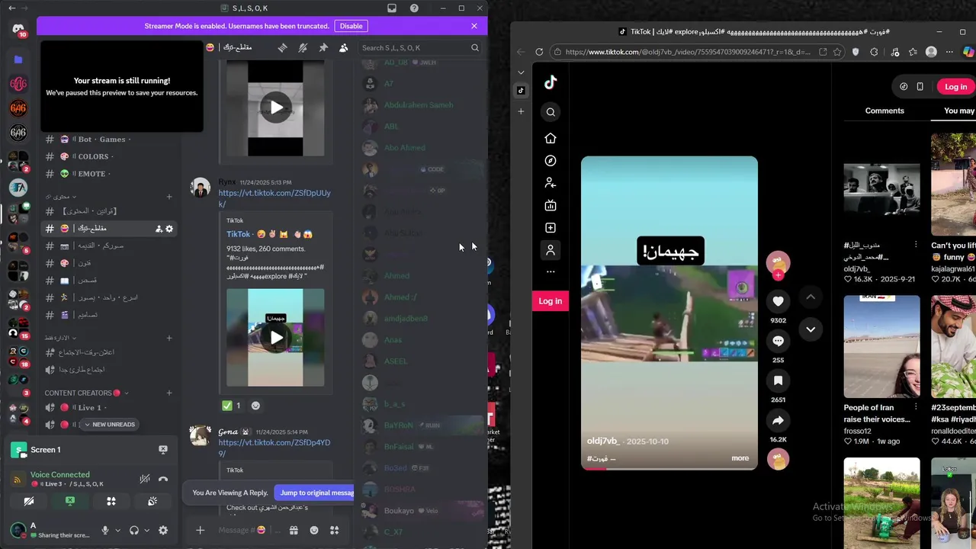Show pinned messages in Discord
Image resolution: width=976 pixels, height=549 pixels.
click(323, 47)
